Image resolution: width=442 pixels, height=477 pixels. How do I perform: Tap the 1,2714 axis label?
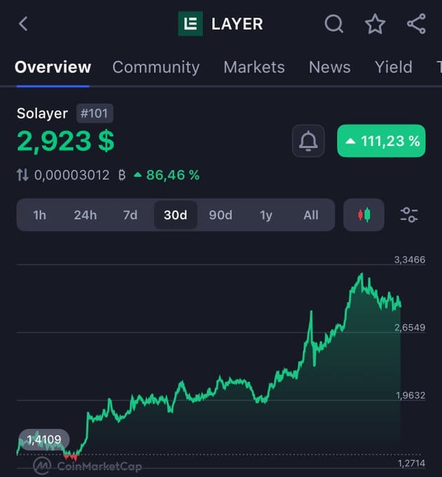[x=411, y=463]
